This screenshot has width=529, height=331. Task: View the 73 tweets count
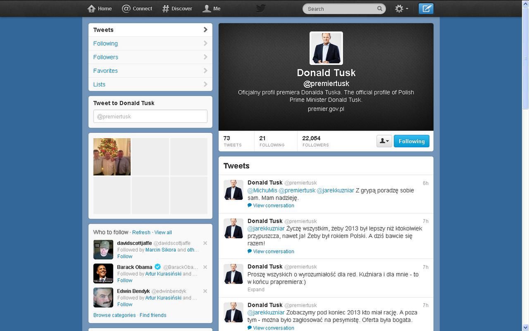[x=233, y=141]
